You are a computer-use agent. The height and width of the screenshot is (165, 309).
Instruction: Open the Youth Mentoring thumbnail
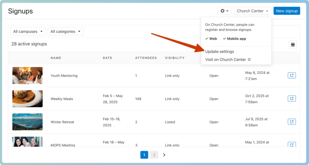(27, 75)
